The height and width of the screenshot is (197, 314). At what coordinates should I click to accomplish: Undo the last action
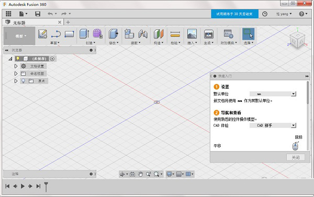tap(50, 14)
